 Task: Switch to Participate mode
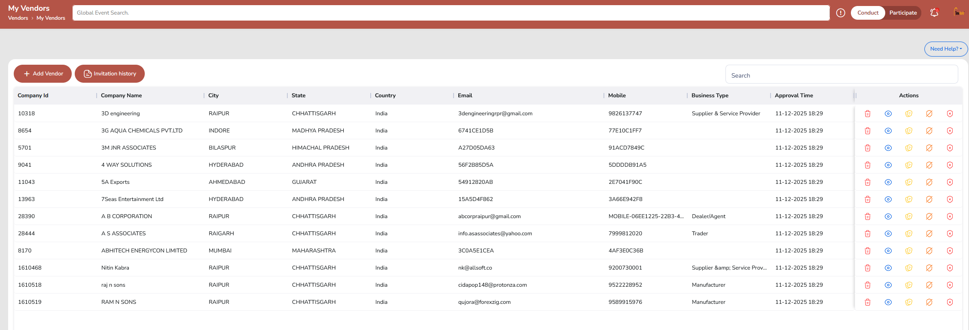coord(903,13)
